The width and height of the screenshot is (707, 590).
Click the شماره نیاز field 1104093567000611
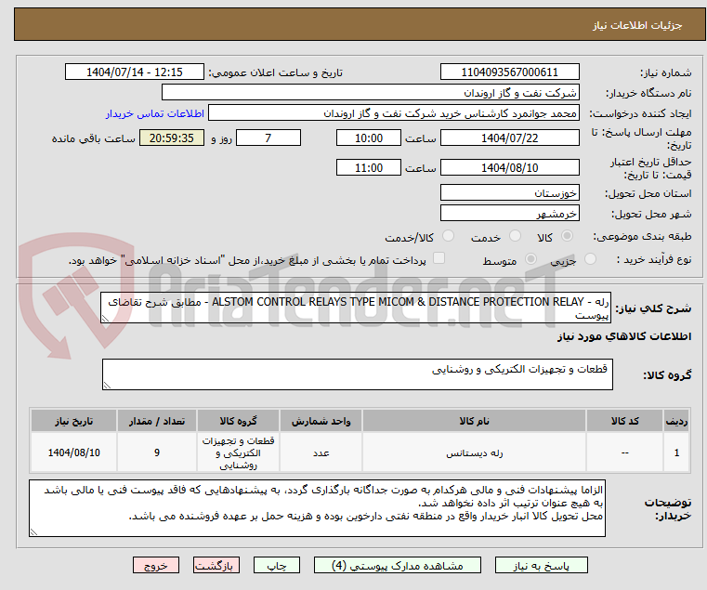509,72
